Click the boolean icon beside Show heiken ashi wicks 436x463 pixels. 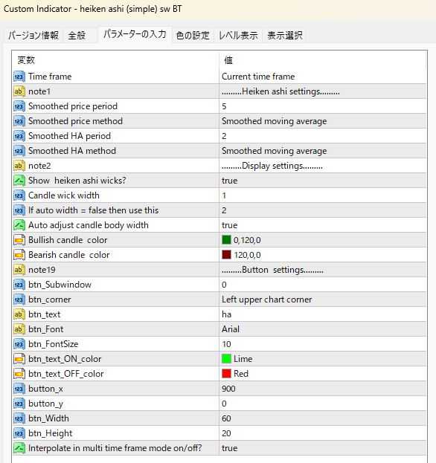pyautogui.click(x=19, y=181)
